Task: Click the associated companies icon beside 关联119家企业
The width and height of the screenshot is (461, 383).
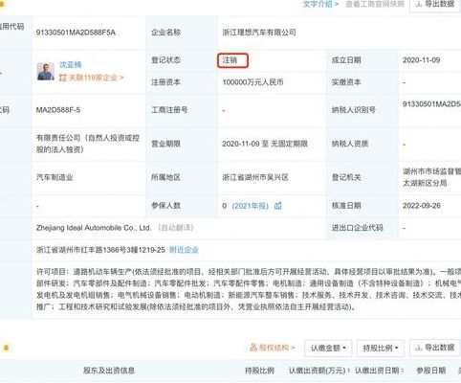Action: [x=62, y=78]
